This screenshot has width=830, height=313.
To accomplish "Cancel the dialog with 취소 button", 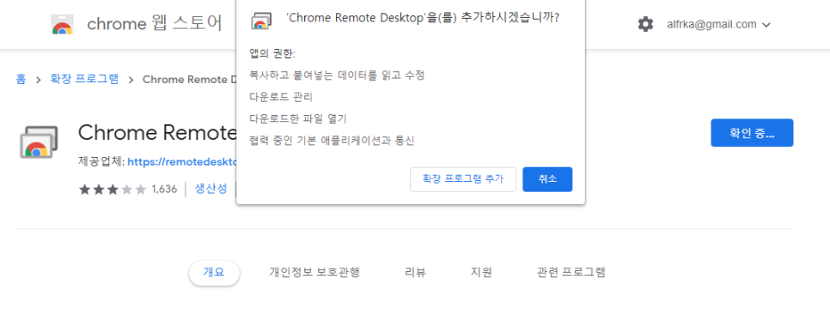I will pos(547,179).
